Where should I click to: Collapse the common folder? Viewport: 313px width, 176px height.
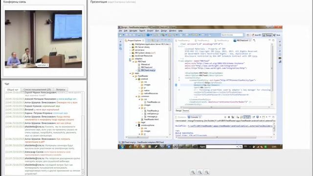coord(136,96)
